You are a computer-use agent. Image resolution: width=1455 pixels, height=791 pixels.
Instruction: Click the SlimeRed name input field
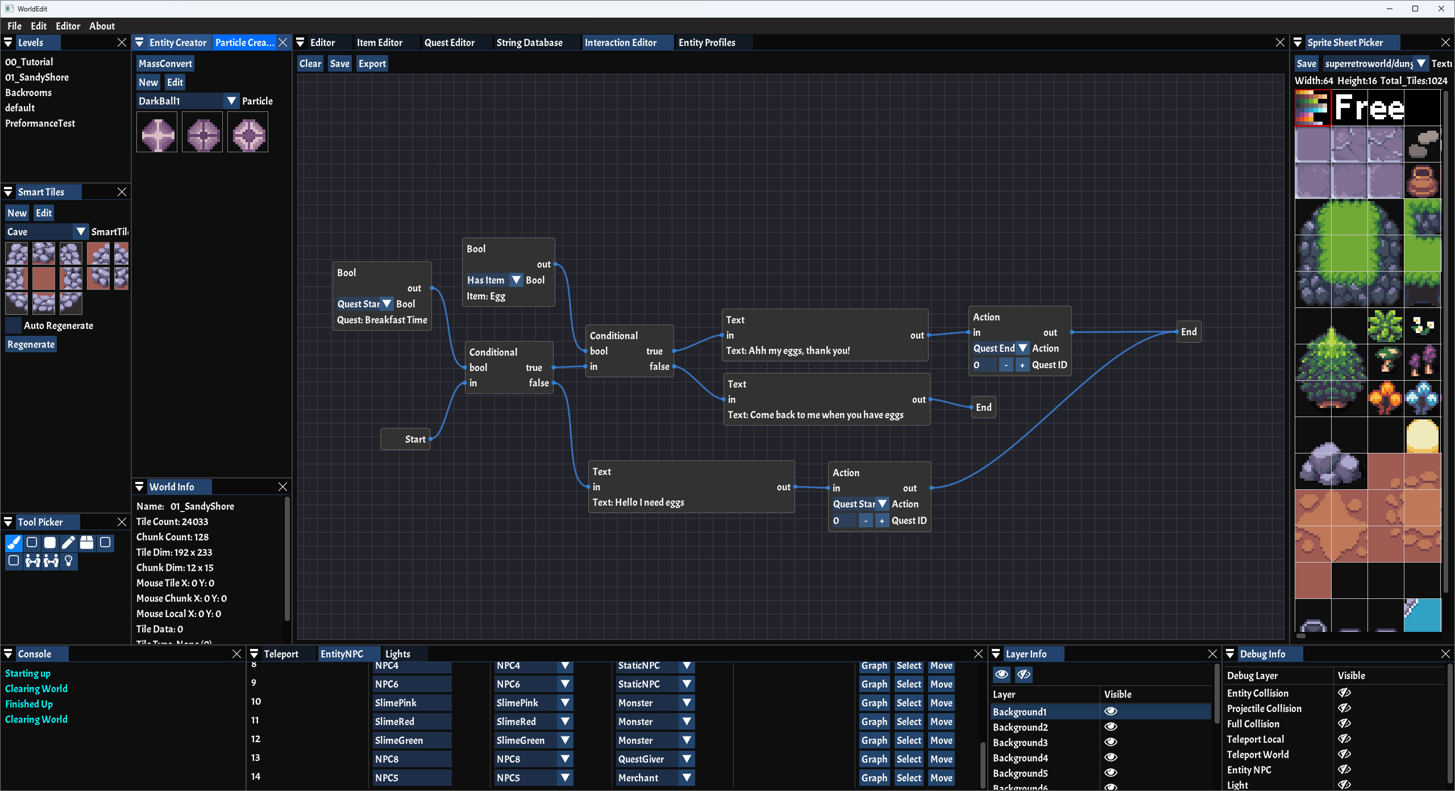click(412, 722)
